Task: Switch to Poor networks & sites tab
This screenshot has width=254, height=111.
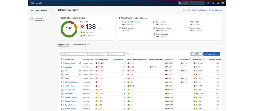Action: tap(81, 45)
